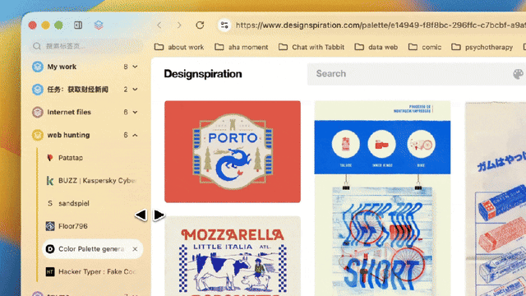The height and width of the screenshot is (296, 526).
Task: Open the 'about work' bookmark folder
Action: (x=179, y=47)
